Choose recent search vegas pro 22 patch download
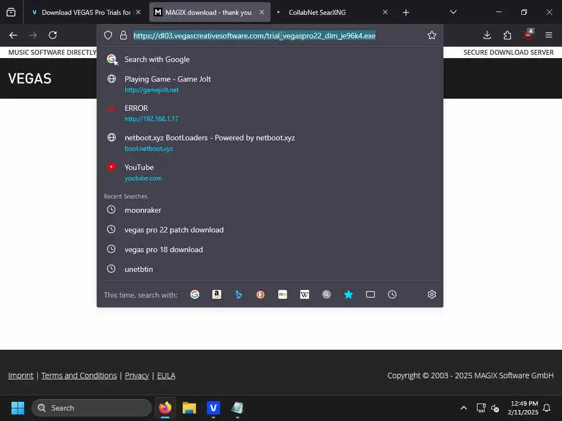Viewport: 562px width, 421px height. [x=269, y=230]
